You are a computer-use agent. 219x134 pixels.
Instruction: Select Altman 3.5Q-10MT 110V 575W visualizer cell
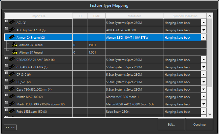click(134, 37)
